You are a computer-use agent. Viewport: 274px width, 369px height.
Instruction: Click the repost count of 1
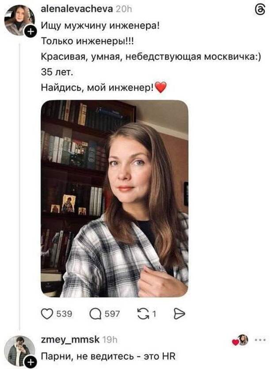[154, 314]
